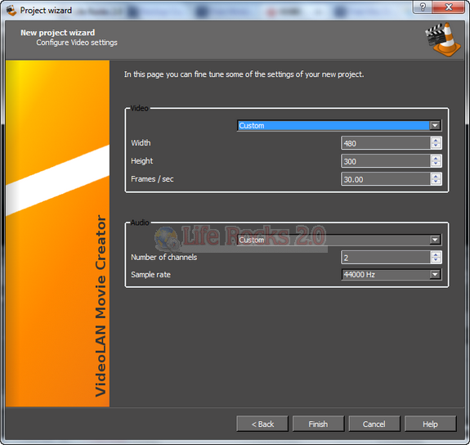The image size is (470, 445).
Task: Click the Sample rate label
Action: [x=150, y=275]
